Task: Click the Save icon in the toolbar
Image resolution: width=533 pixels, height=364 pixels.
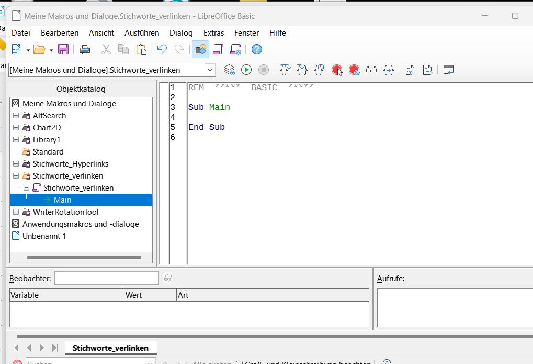Action: point(63,50)
